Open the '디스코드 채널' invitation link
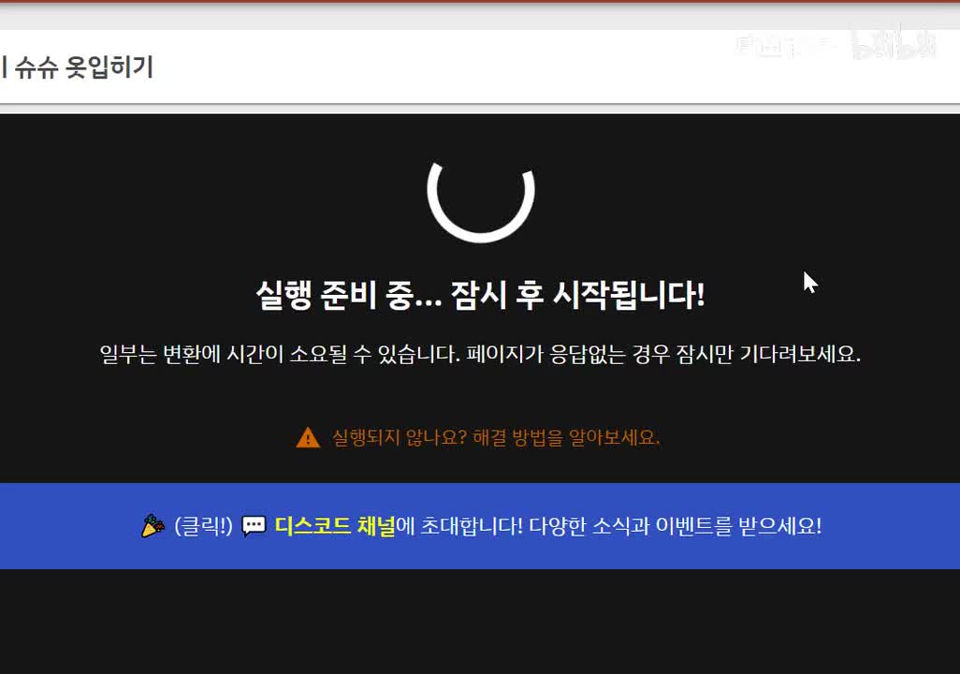This screenshot has height=674, width=960. click(x=335, y=526)
